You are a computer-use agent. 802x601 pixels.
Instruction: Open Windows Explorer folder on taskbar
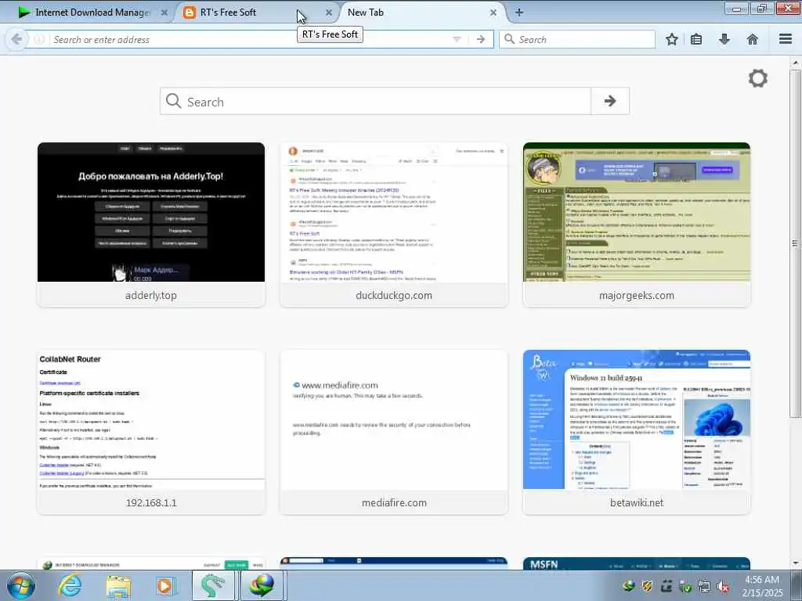[x=118, y=586]
